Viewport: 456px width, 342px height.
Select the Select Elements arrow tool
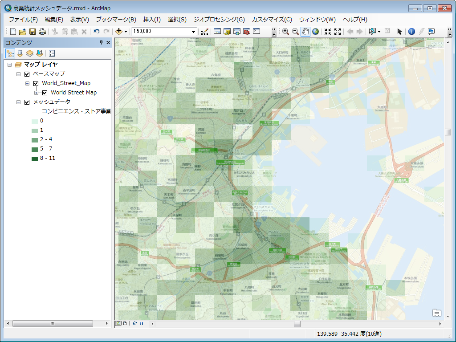(399, 32)
